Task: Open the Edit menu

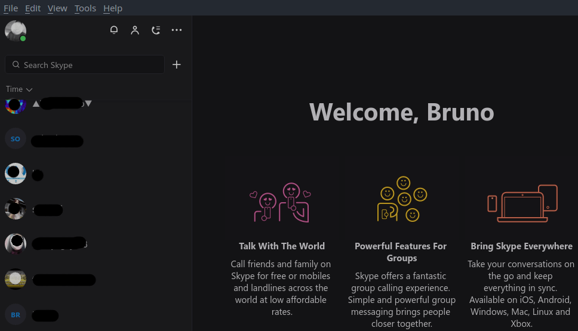Action: (33, 8)
